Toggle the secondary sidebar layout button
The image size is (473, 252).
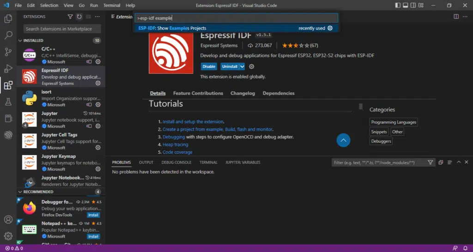coord(413,6)
